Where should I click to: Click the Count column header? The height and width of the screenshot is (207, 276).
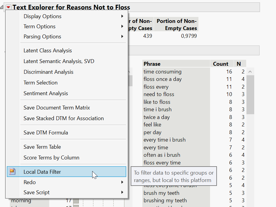[221, 64]
